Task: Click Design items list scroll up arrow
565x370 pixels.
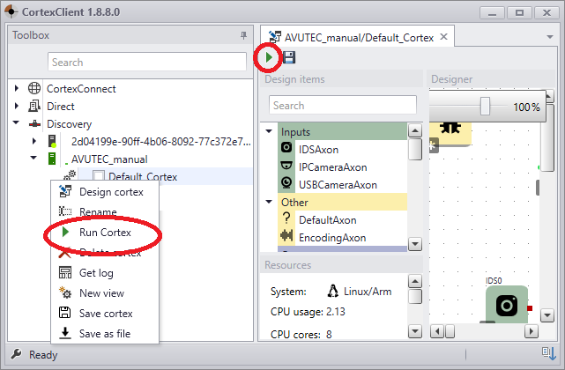Action: click(x=415, y=130)
